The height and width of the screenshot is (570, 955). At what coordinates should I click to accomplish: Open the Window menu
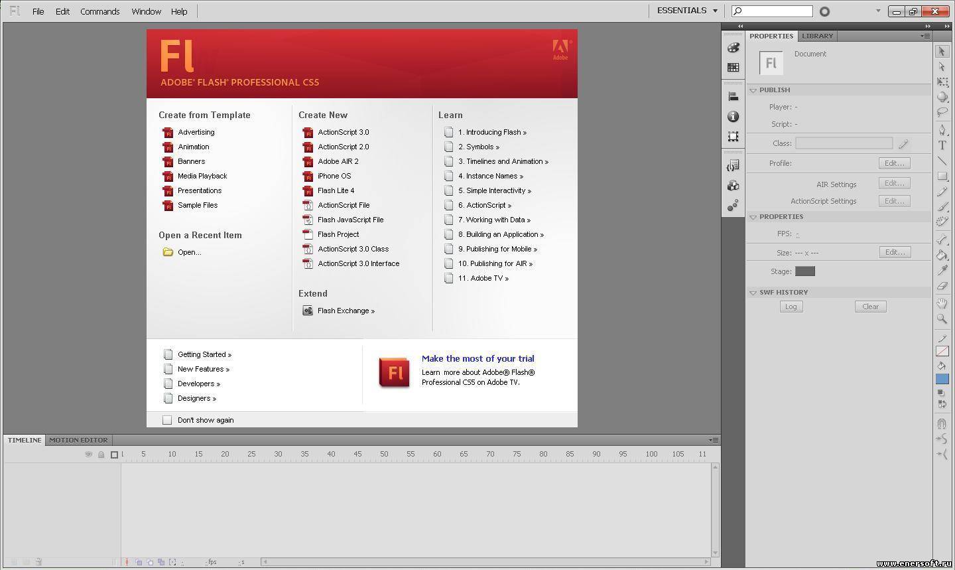click(146, 11)
